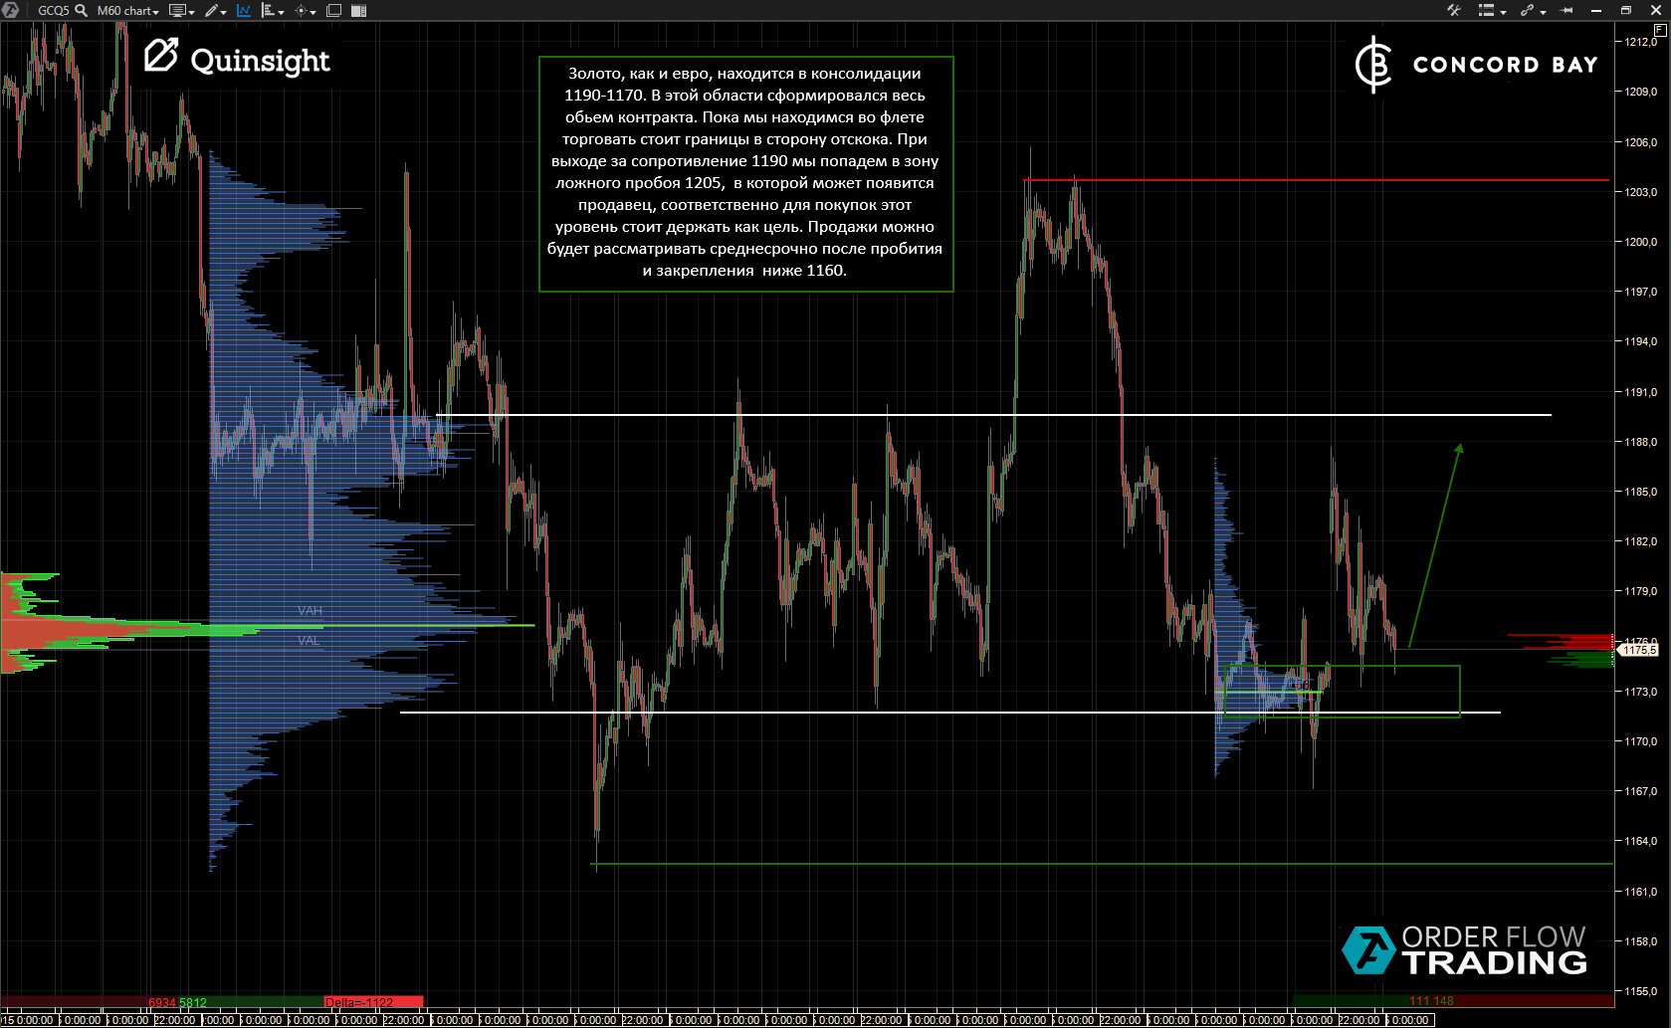The height and width of the screenshot is (1028, 1671).
Task: Click the 6934 sell volume value
Action: (162, 1002)
